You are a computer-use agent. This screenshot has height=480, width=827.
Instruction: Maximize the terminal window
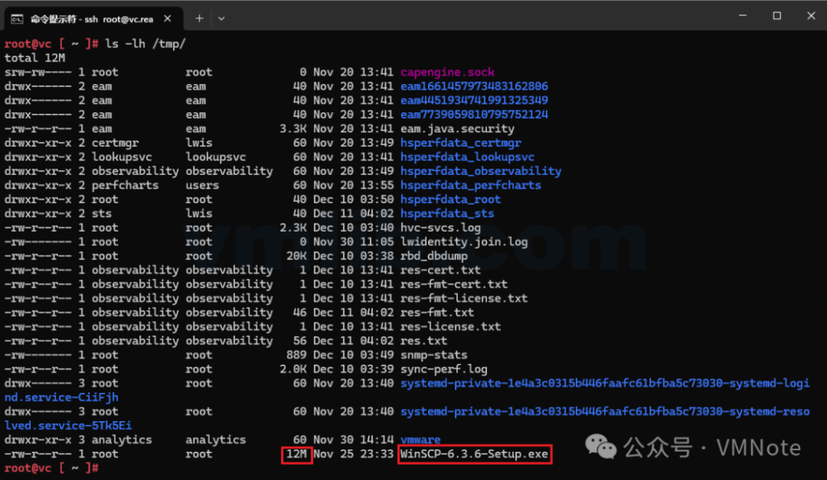point(777,16)
